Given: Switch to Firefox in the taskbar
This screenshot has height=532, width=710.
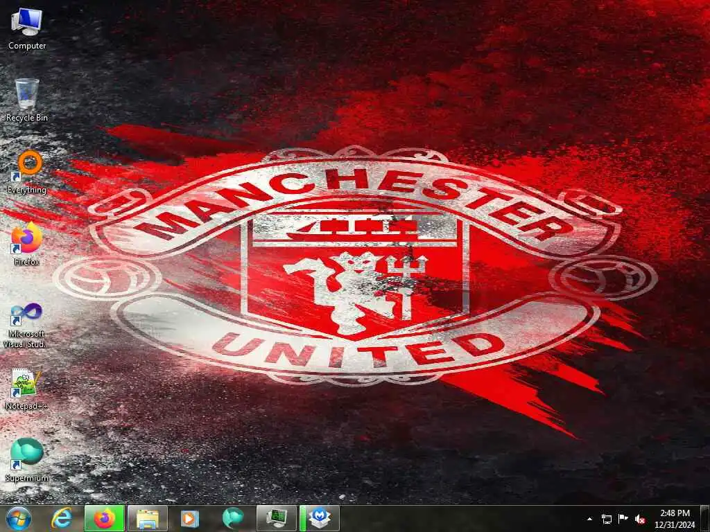Looking at the screenshot, I should click(x=105, y=519).
